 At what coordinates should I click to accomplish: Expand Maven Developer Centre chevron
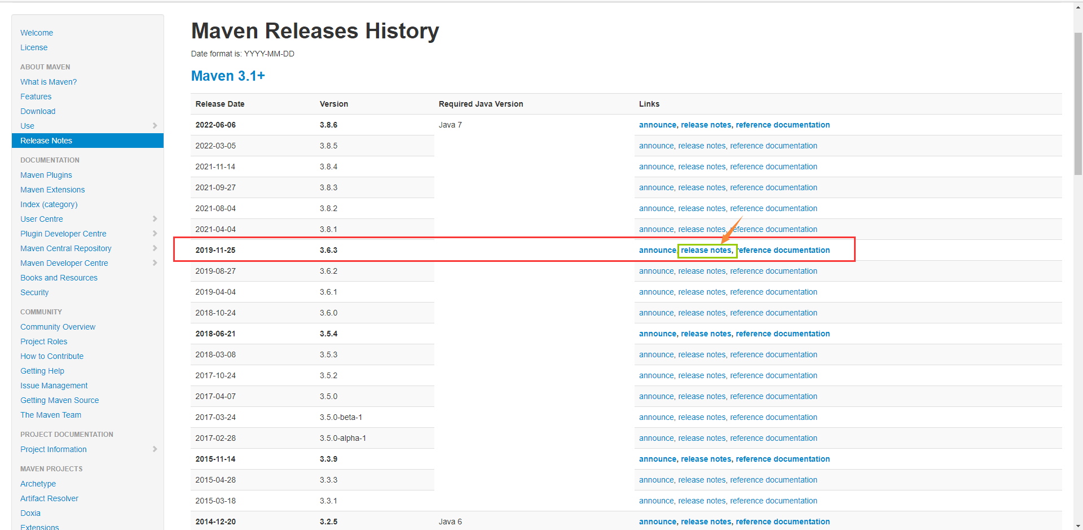pos(155,262)
